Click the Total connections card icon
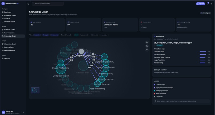 68,22
